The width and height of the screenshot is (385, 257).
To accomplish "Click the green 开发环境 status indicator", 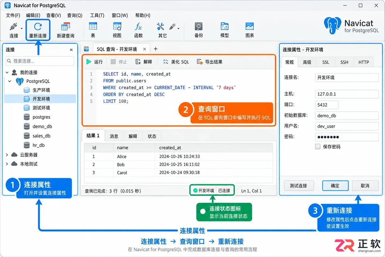I will click(204, 191).
